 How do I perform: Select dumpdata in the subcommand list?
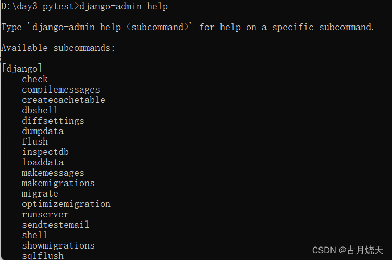(43, 132)
